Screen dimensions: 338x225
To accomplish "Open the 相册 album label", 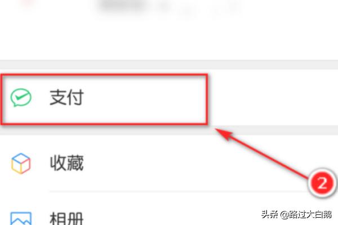I will (66, 219).
